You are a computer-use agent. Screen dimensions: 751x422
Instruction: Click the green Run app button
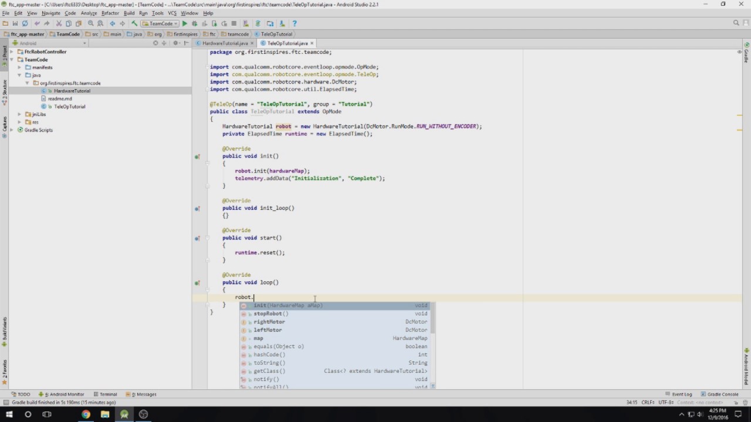tap(184, 23)
